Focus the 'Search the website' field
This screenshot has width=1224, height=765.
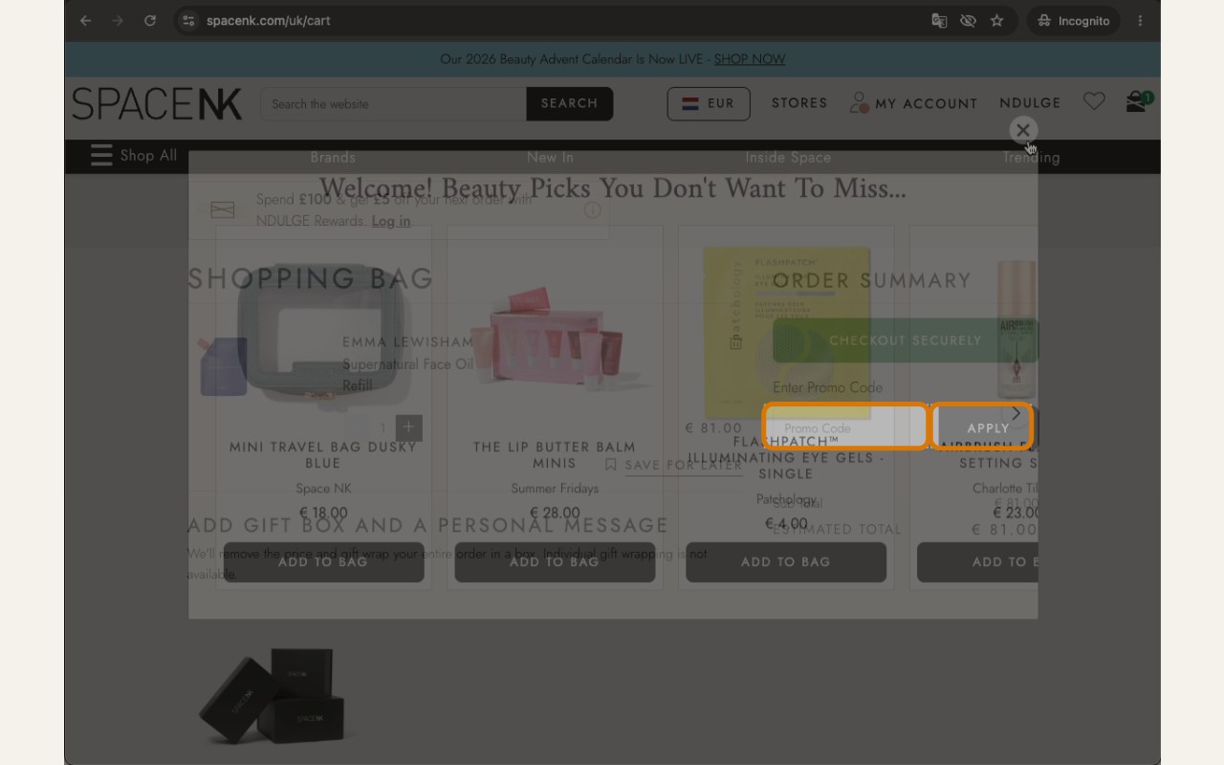click(393, 103)
